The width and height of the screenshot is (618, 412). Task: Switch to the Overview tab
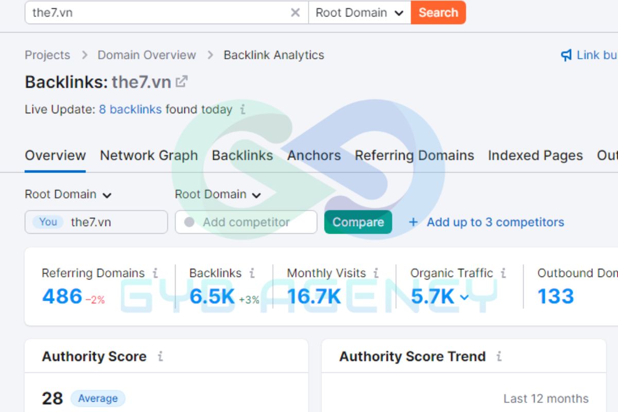point(55,156)
